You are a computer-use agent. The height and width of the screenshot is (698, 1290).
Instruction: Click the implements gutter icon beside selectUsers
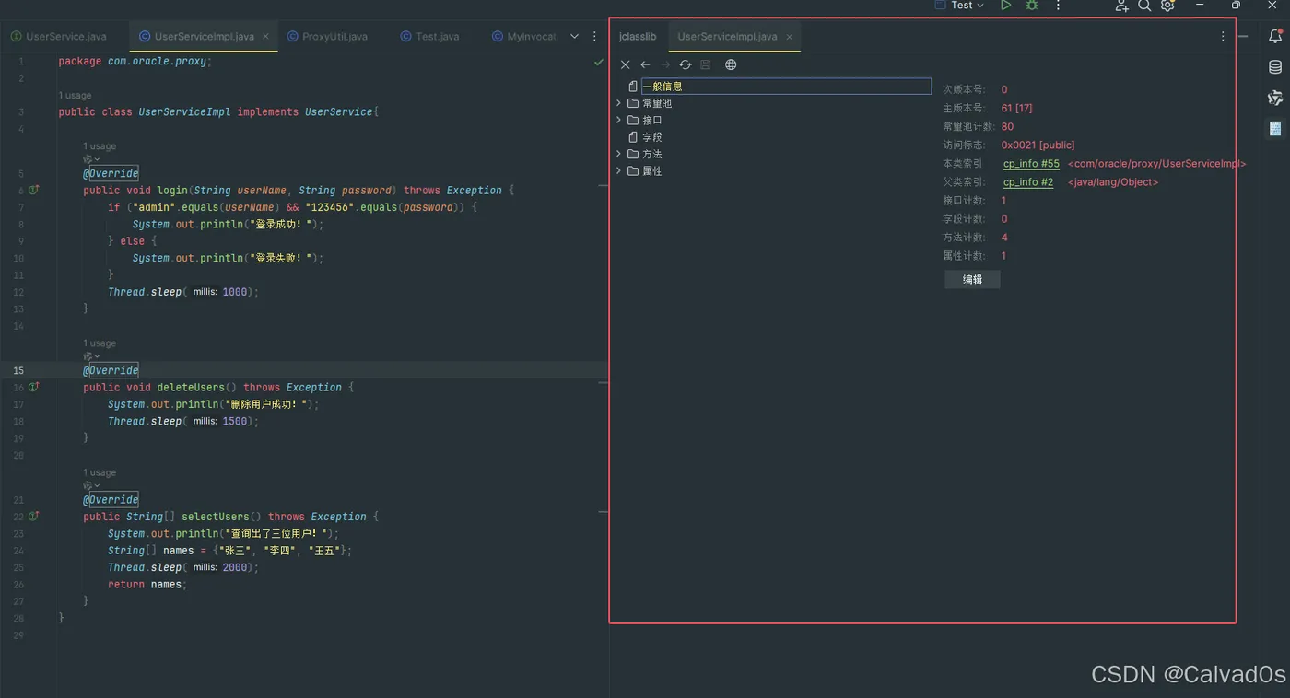[x=33, y=517]
